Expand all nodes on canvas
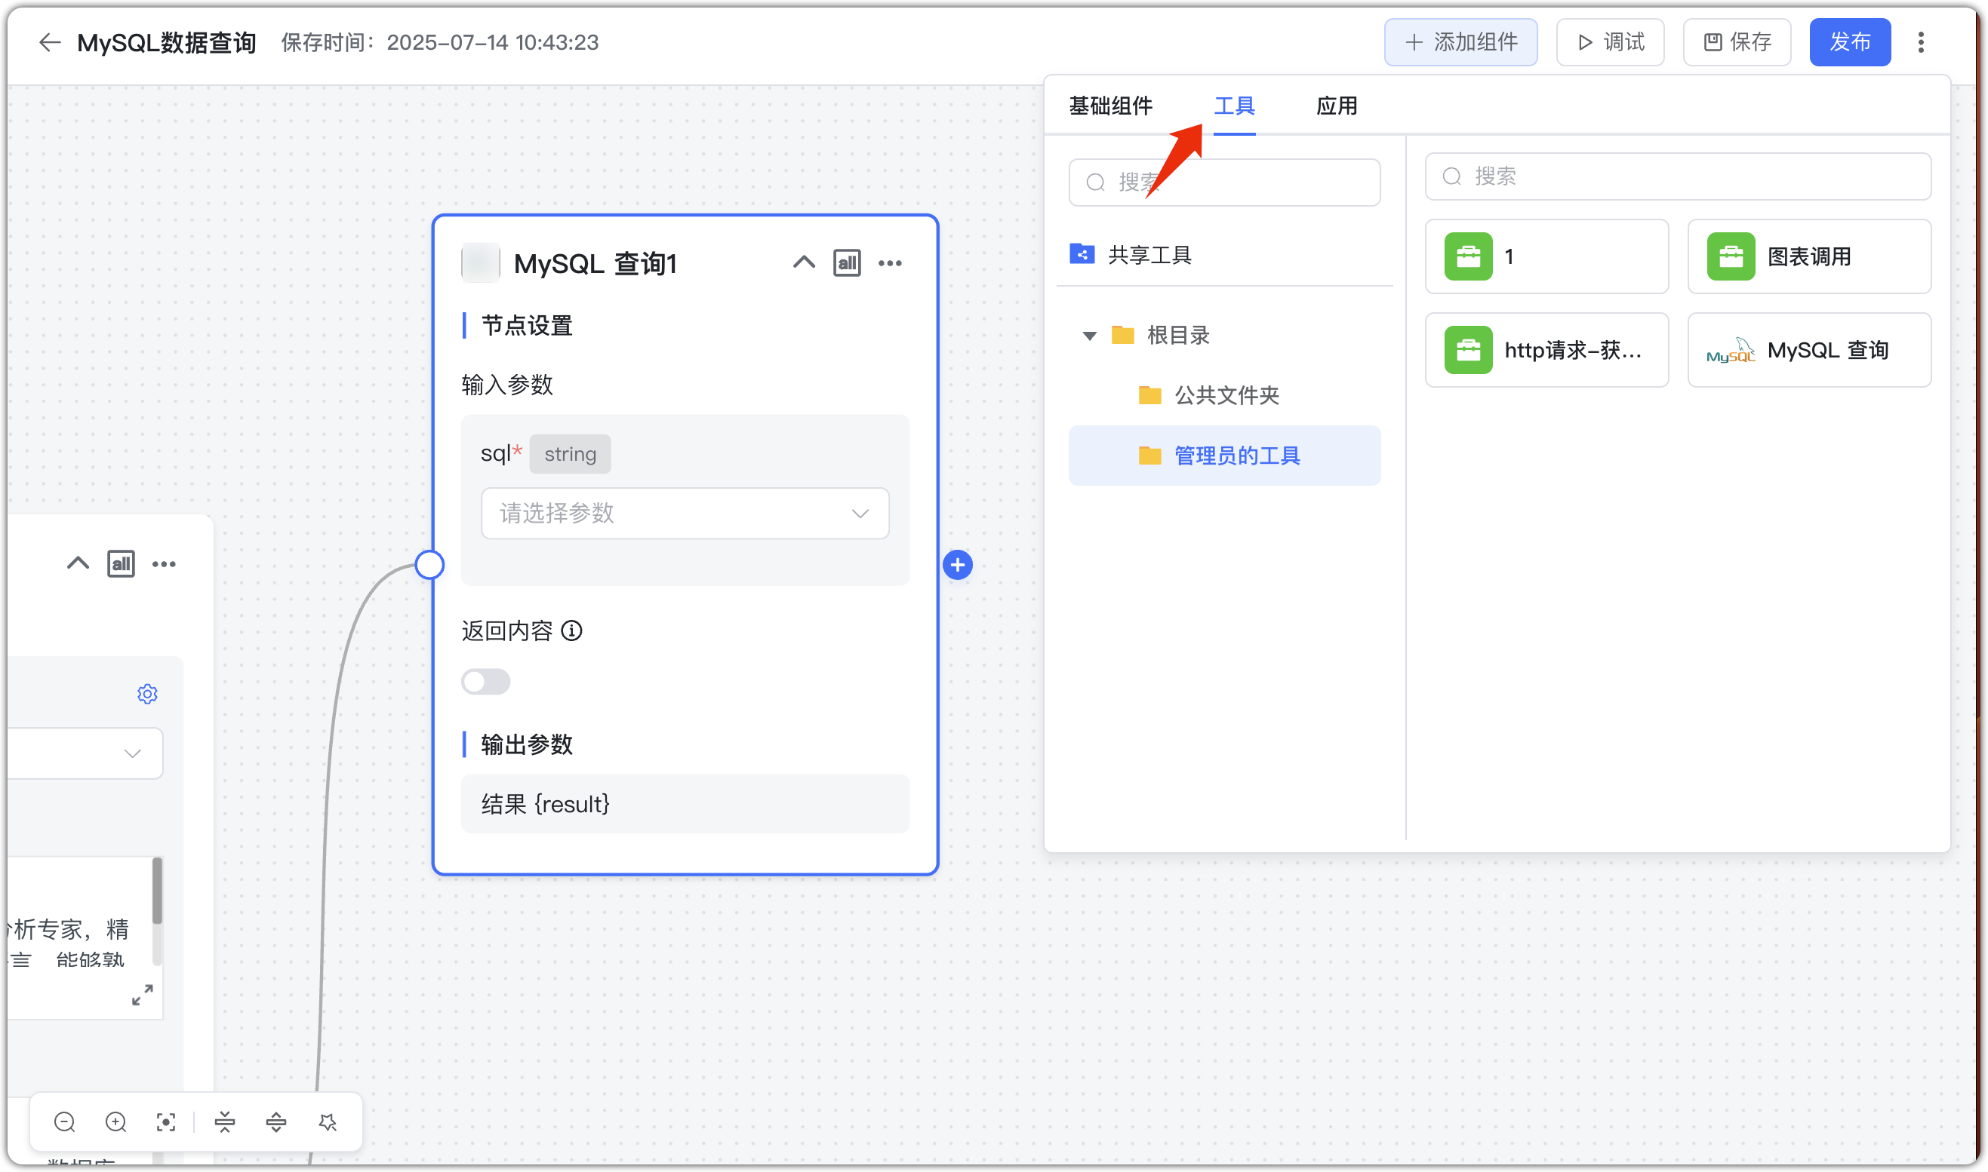This screenshot has height=1172, width=1988. [x=275, y=1121]
